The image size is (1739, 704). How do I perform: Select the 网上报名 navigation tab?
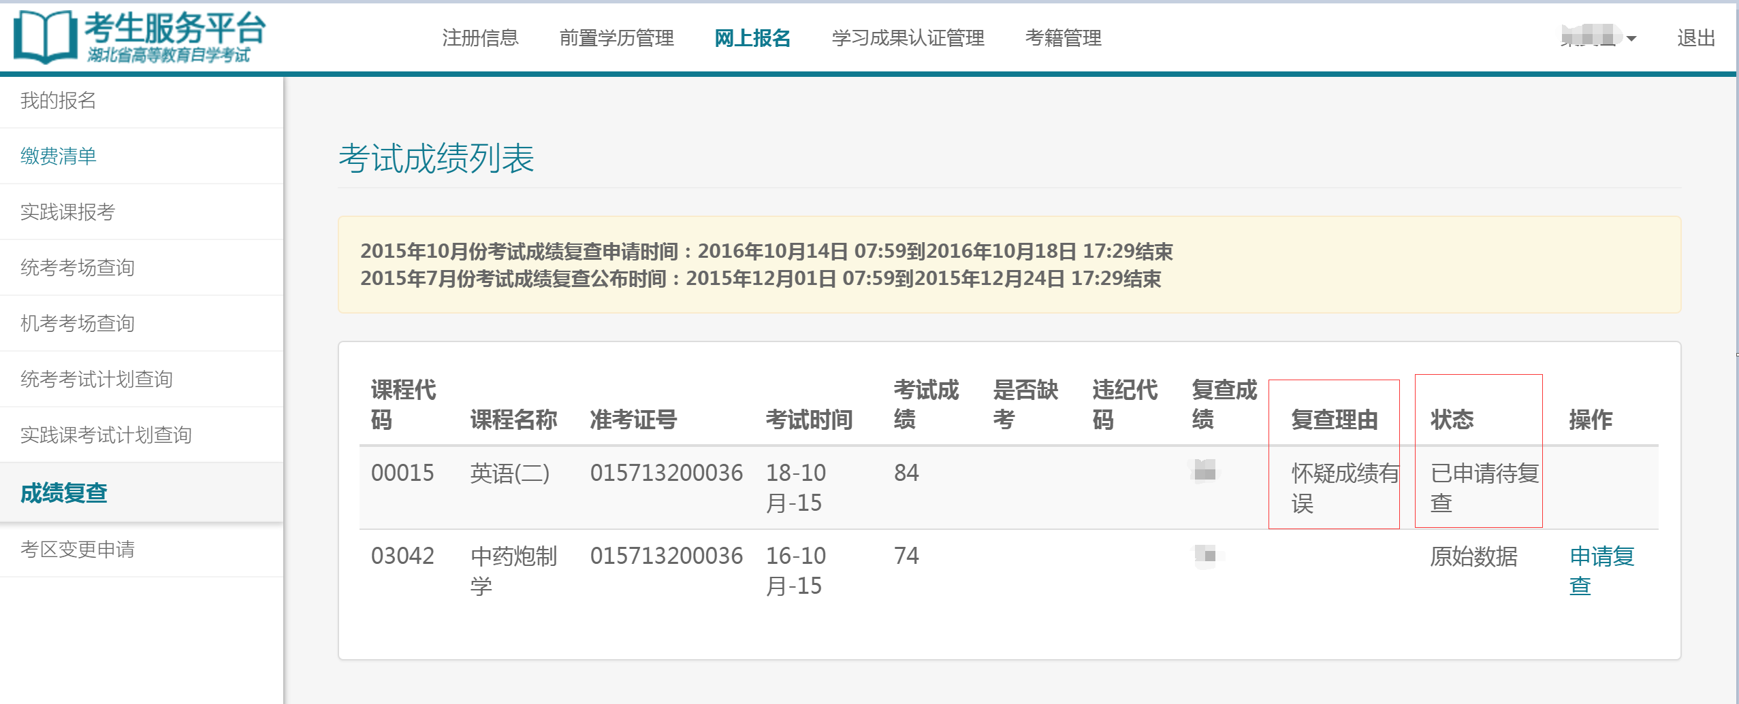click(x=752, y=38)
